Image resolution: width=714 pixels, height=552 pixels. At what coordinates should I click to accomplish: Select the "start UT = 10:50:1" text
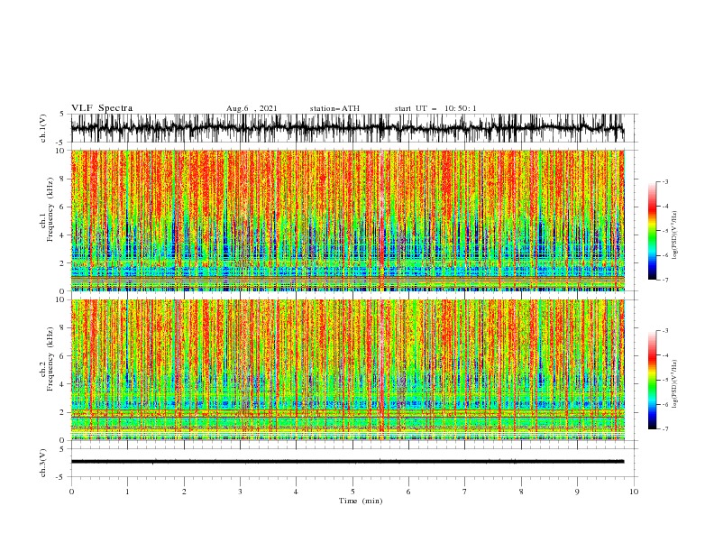[x=435, y=108]
